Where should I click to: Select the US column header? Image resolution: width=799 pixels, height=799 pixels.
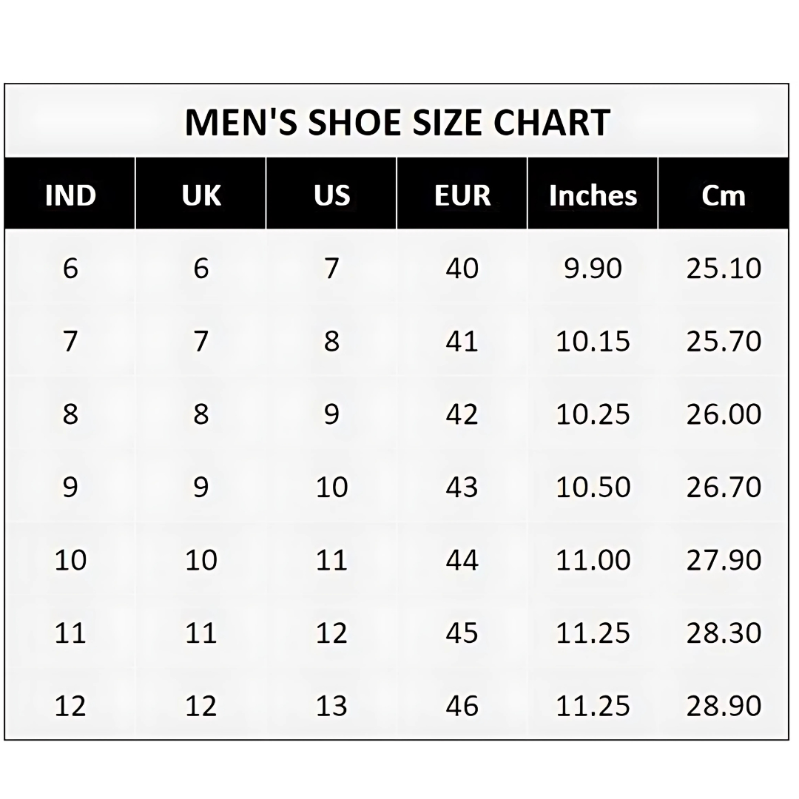point(331,195)
